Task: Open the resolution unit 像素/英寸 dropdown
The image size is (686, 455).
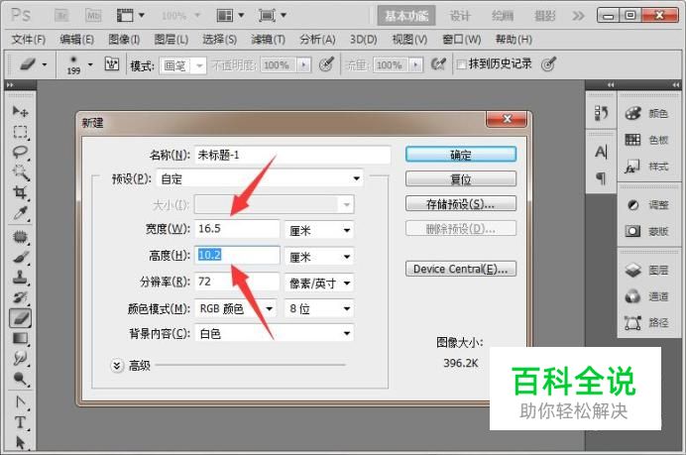Action: coord(319,284)
